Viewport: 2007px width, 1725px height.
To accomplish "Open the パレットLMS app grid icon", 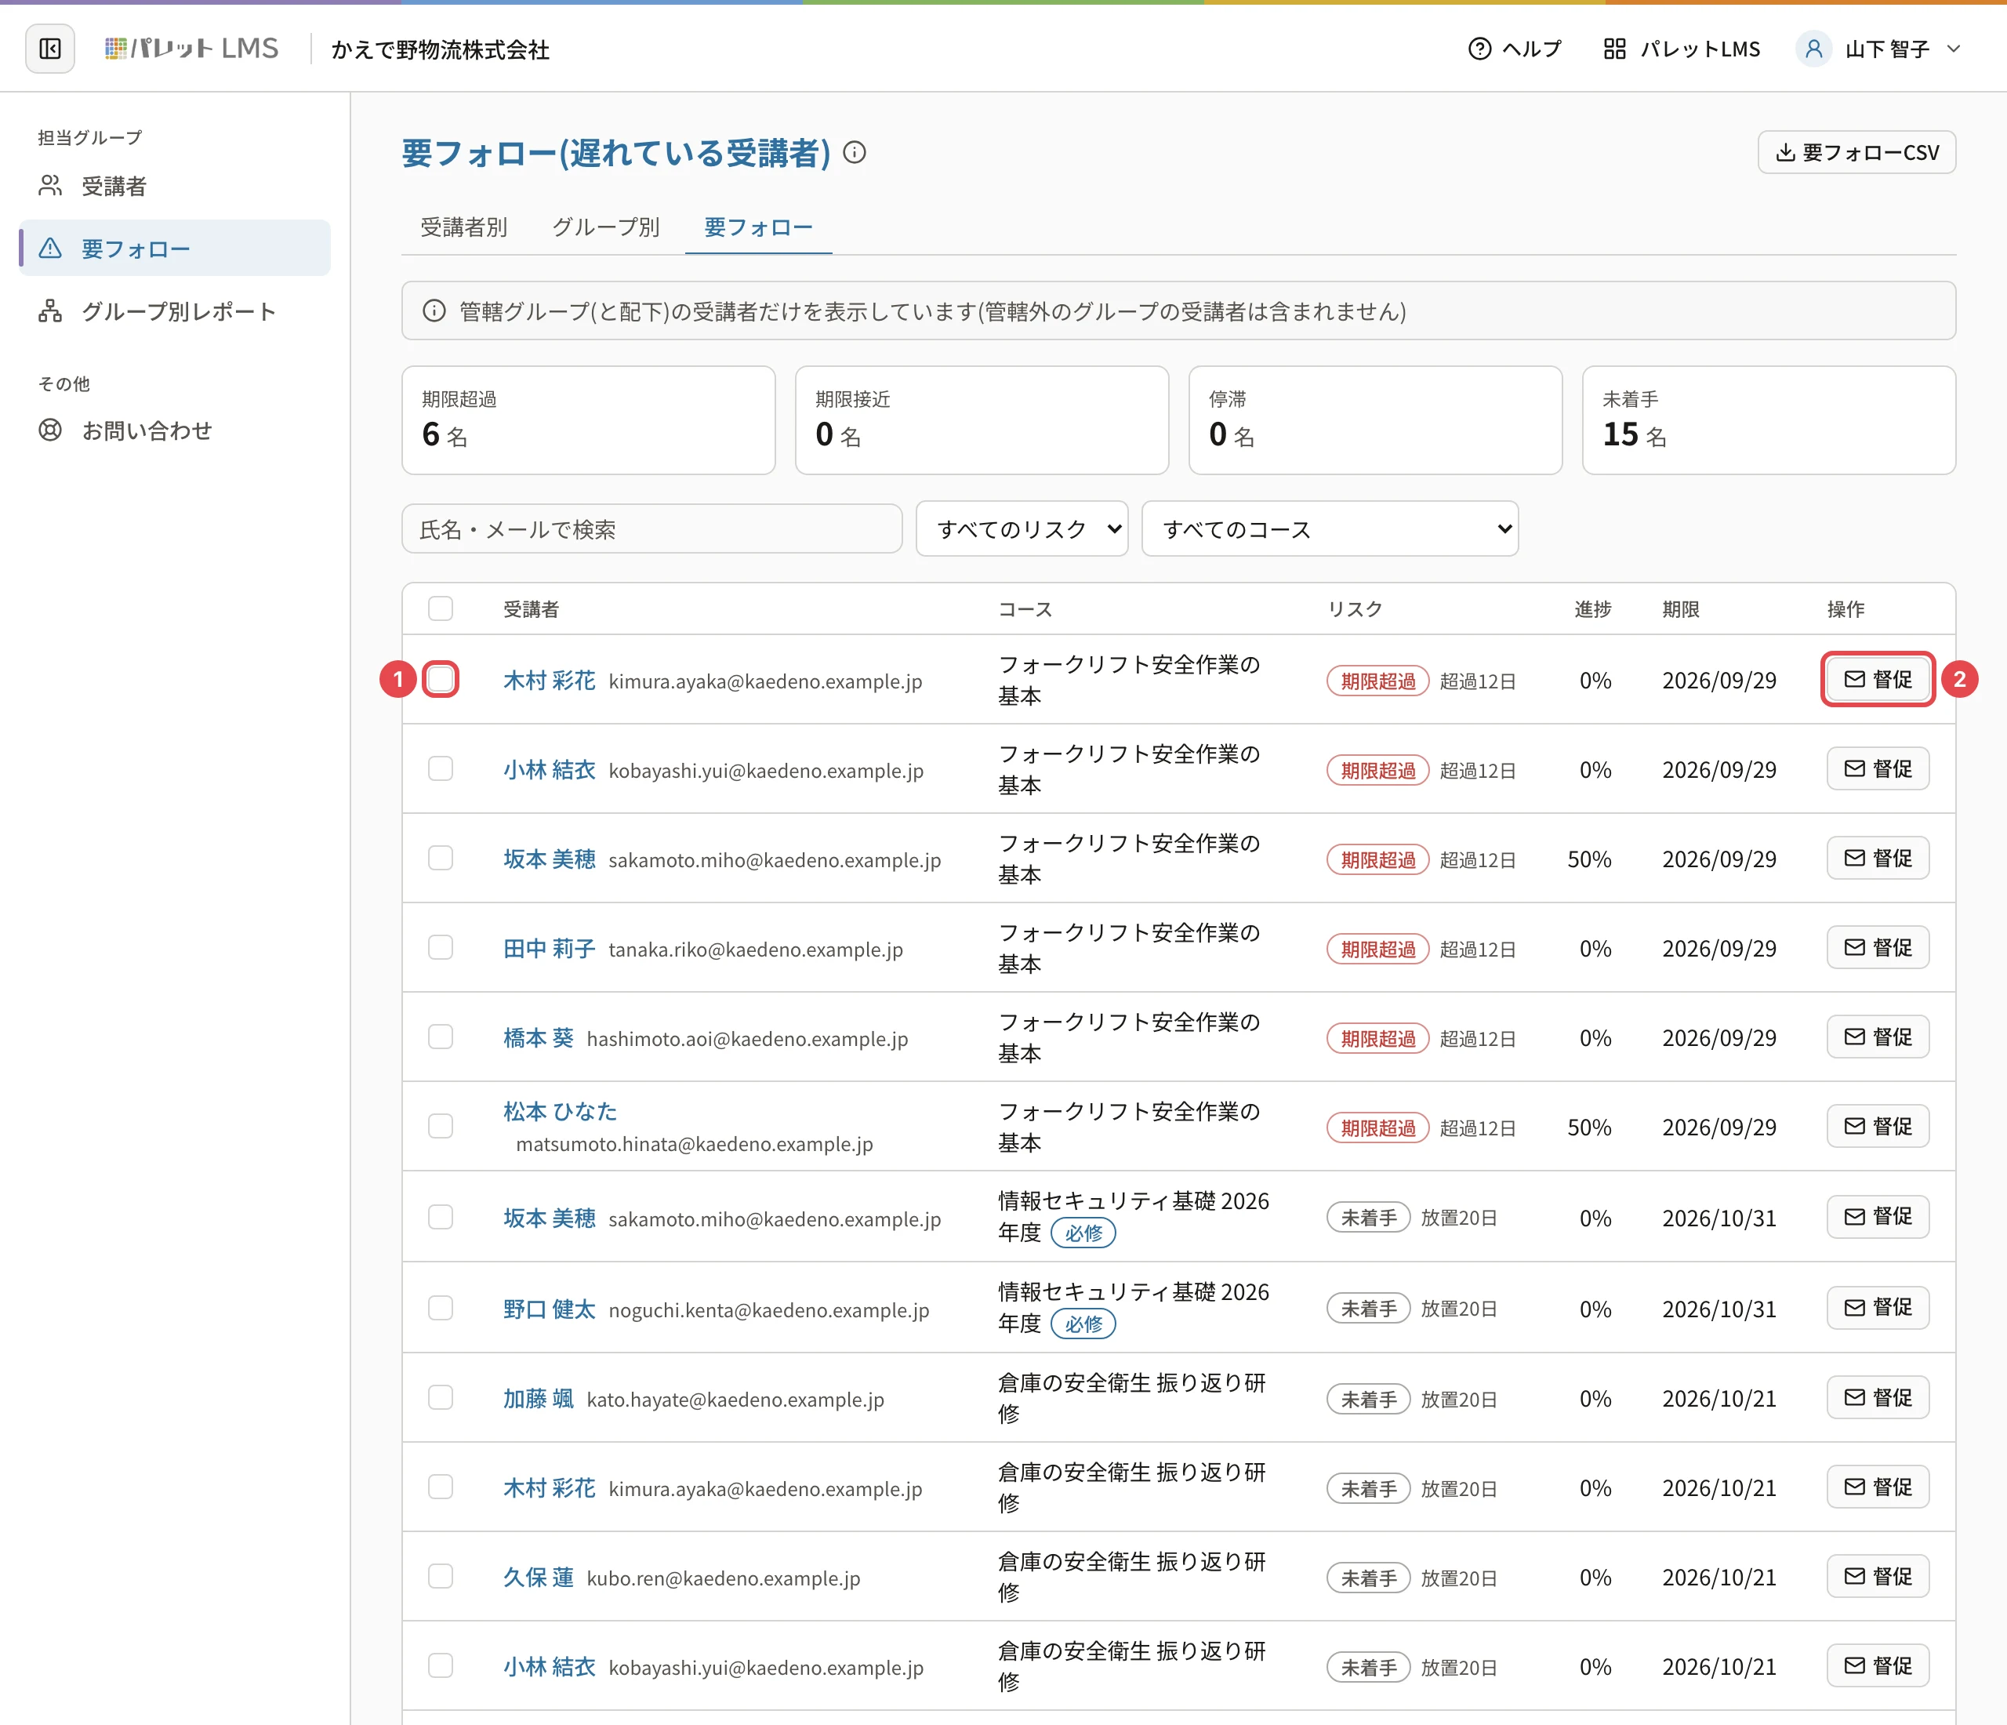I will coord(1613,49).
